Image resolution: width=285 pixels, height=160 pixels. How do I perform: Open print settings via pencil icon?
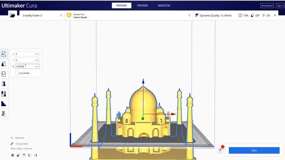(275, 16)
